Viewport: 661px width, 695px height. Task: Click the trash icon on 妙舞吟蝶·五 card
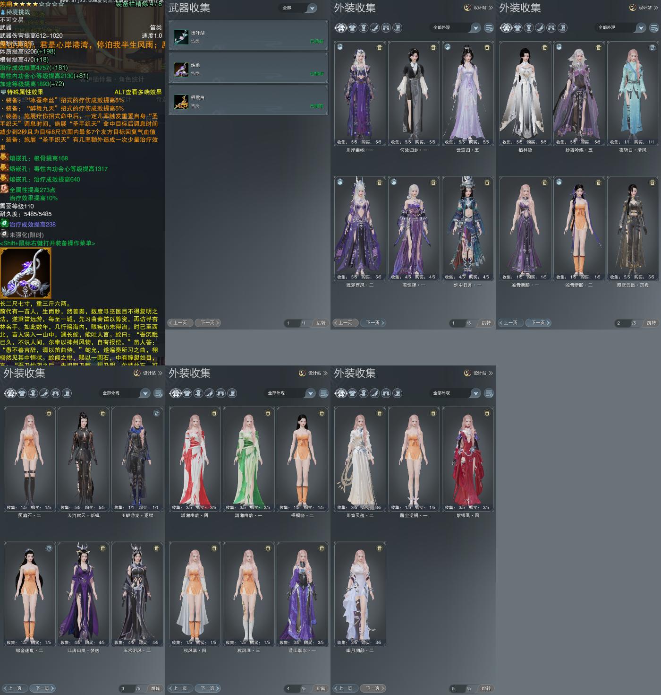(x=599, y=48)
